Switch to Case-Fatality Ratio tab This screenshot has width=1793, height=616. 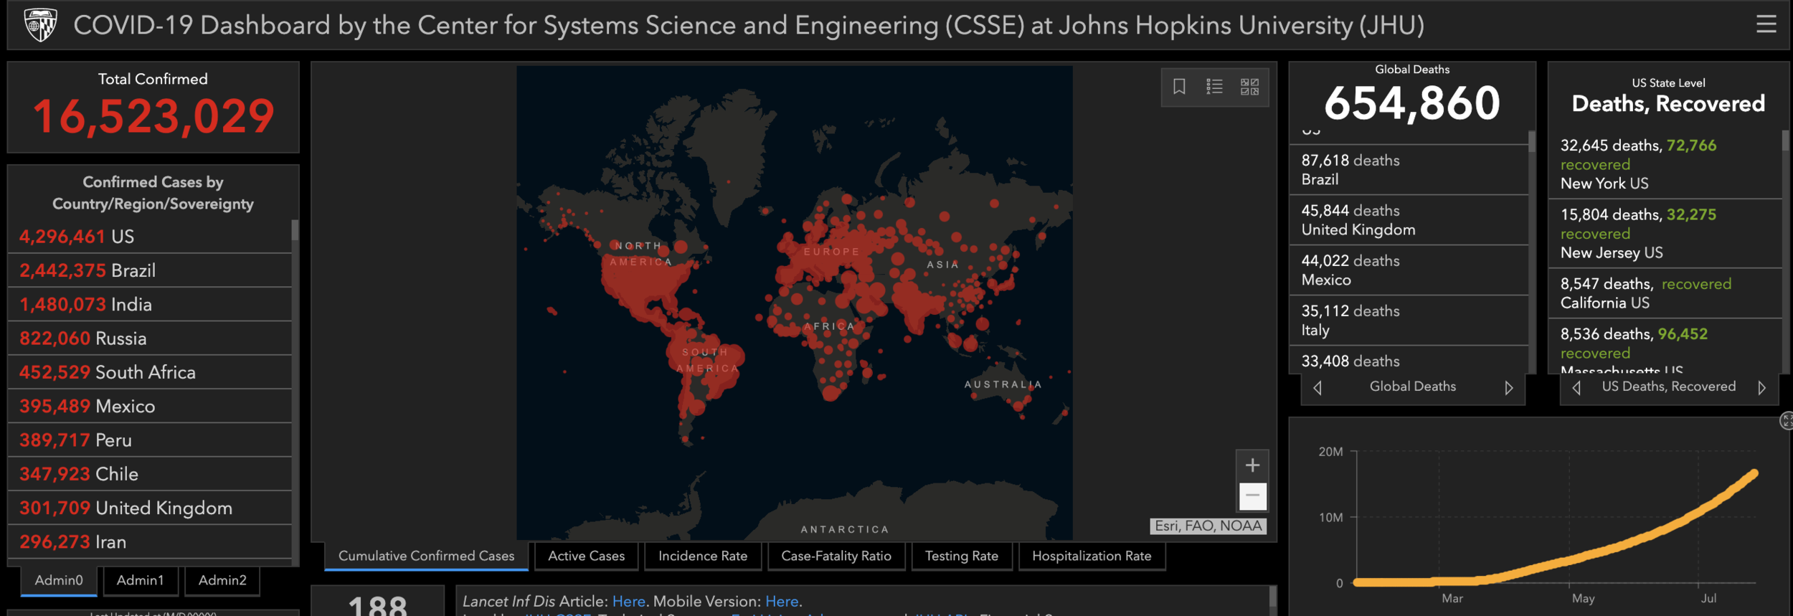coord(836,556)
